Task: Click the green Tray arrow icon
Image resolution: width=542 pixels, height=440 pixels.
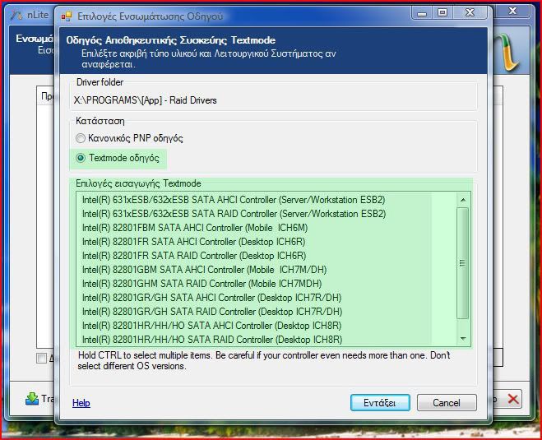Action: [32, 399]
